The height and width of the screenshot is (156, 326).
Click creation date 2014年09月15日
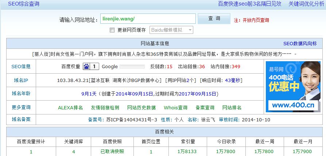click(x=134, y=94)
